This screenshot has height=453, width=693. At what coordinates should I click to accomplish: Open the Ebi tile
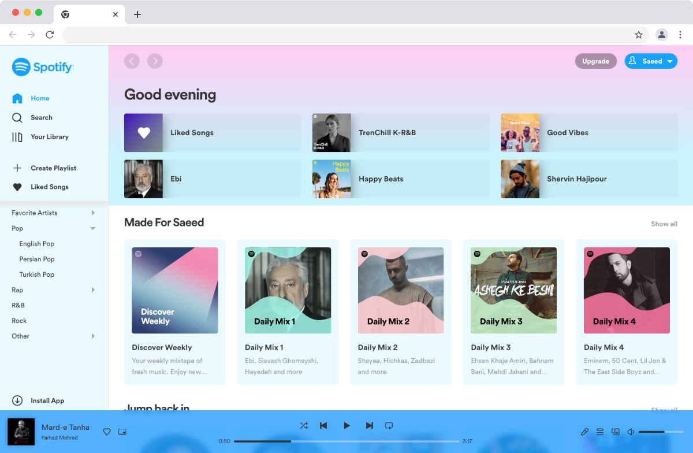click(x=213, y=179)
